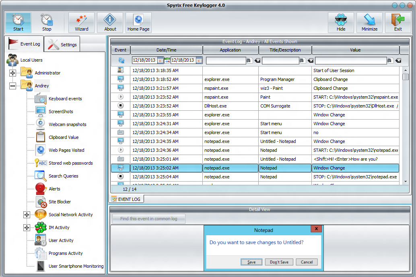416x277 pixels.
Task: Click the Value filter search binoculars icon
Action: (x=389, y=60)
